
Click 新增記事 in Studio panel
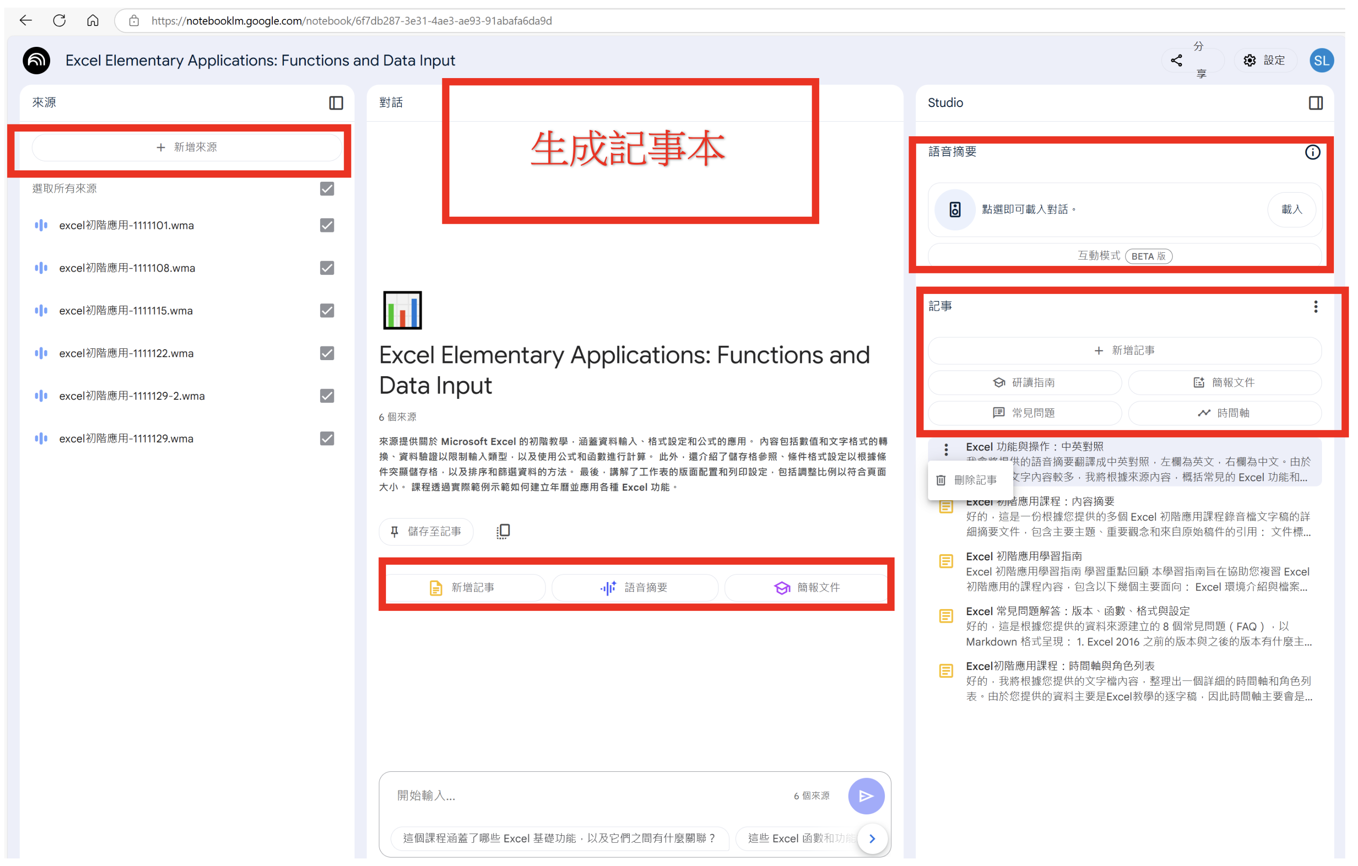point(1125,351)
